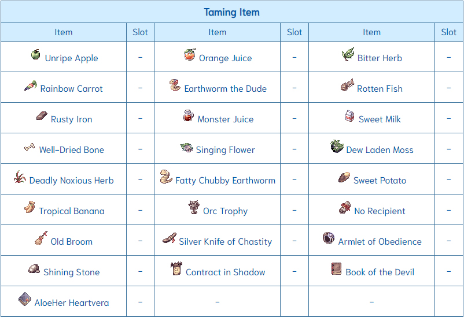Click the green Unripe Apple icon
This screenshot has height=318, width=464.
click(35, 55)
